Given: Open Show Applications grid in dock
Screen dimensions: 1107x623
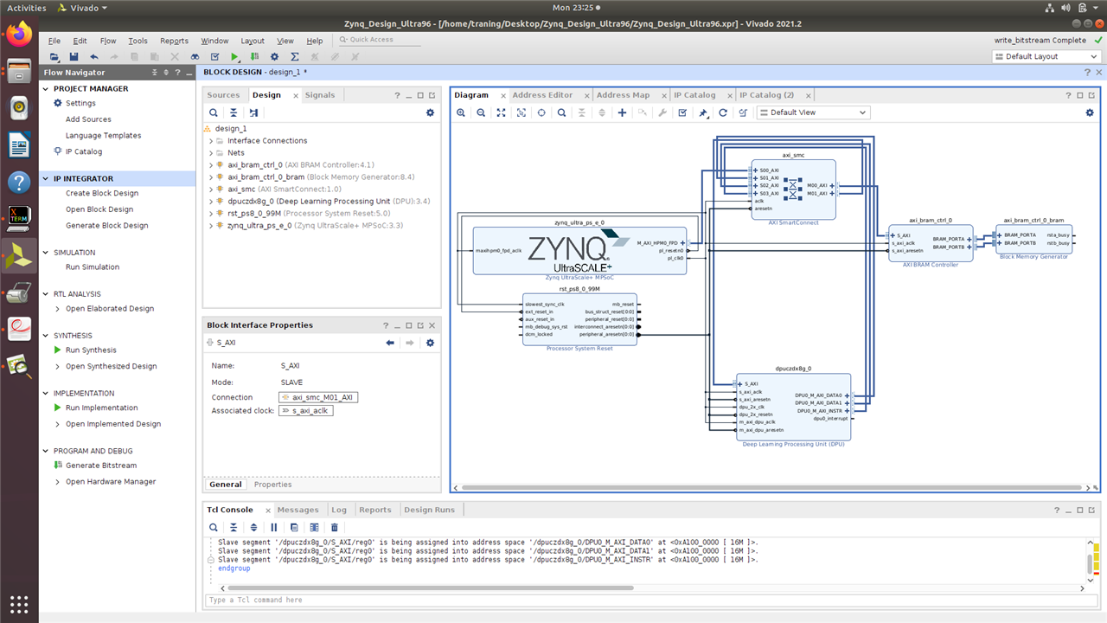Looking at the screenshot, I should (19, 603).
